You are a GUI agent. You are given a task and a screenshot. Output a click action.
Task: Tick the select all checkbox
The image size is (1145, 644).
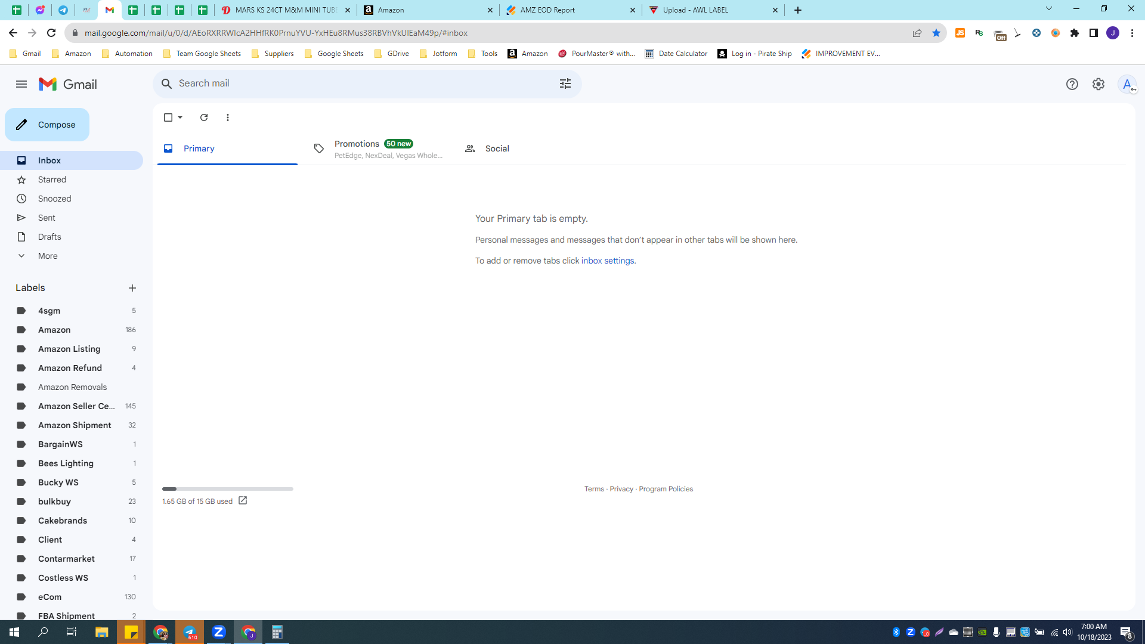pos(168,117)
